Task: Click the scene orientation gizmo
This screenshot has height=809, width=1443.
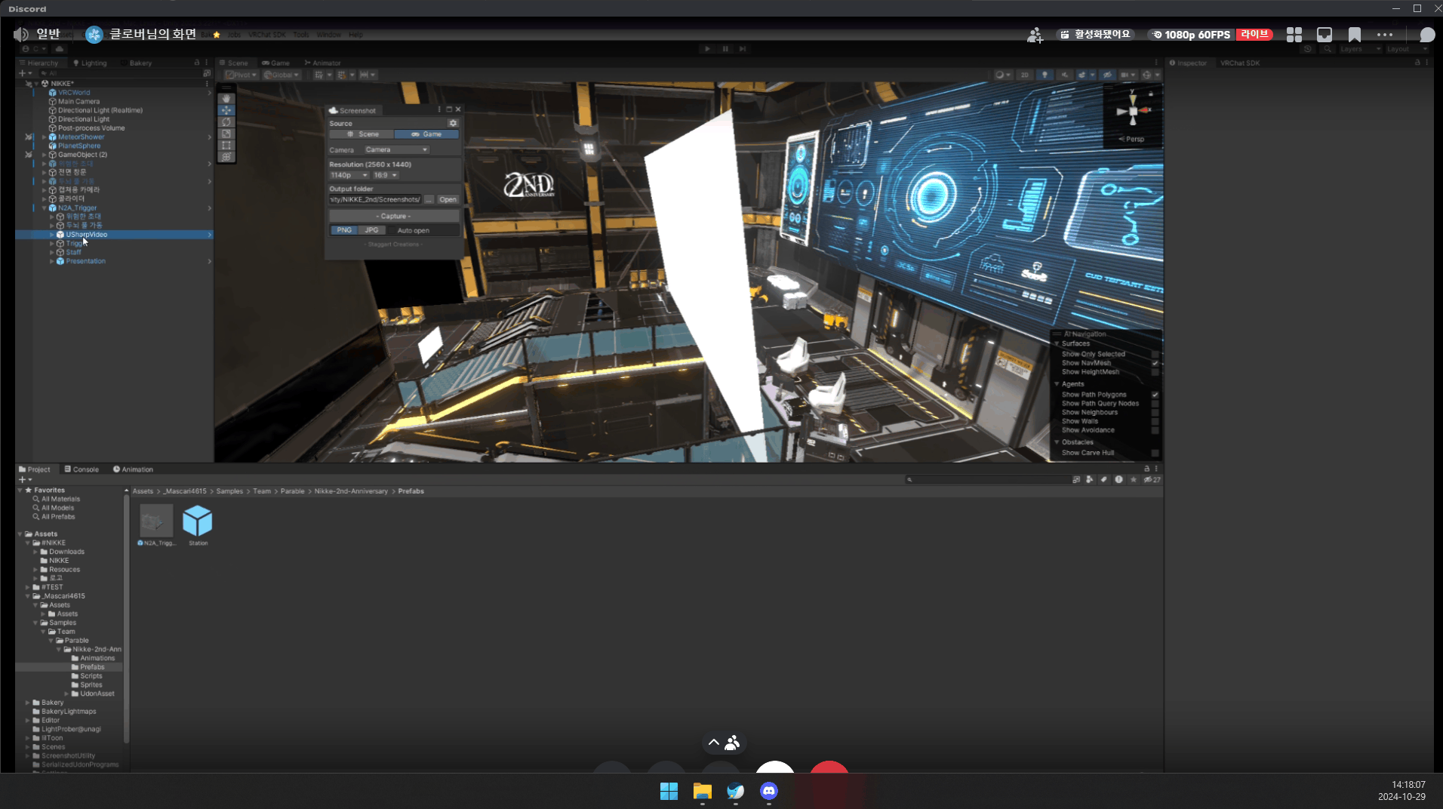Action: (1133, 111)
